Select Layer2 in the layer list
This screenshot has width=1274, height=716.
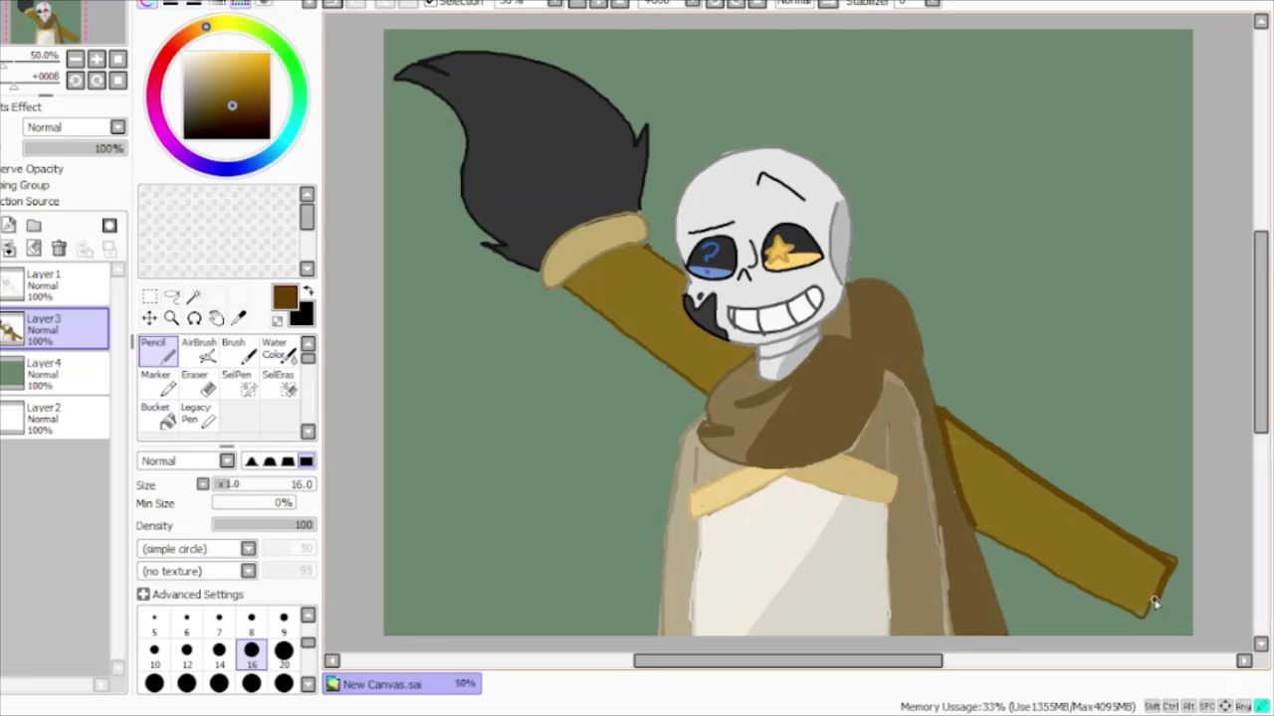pos(55,419)
